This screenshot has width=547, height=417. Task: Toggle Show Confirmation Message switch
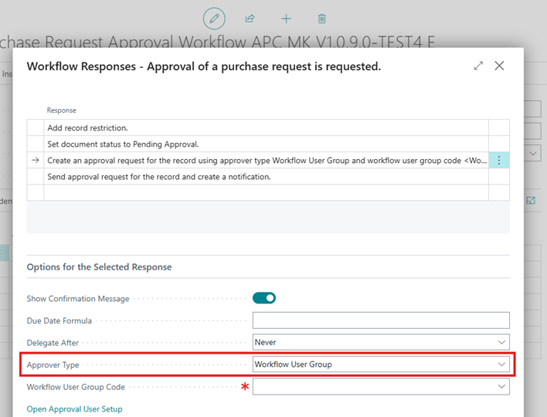pos(264,298)
